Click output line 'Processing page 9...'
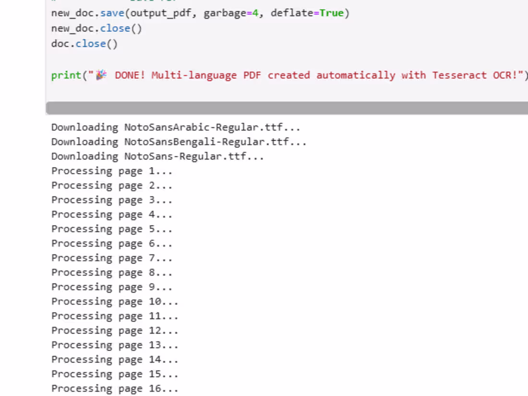 [x=112, y=287]
